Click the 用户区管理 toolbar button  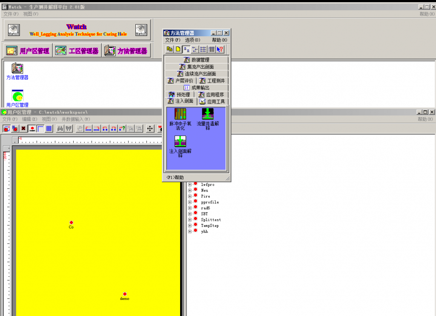point(28,51)
